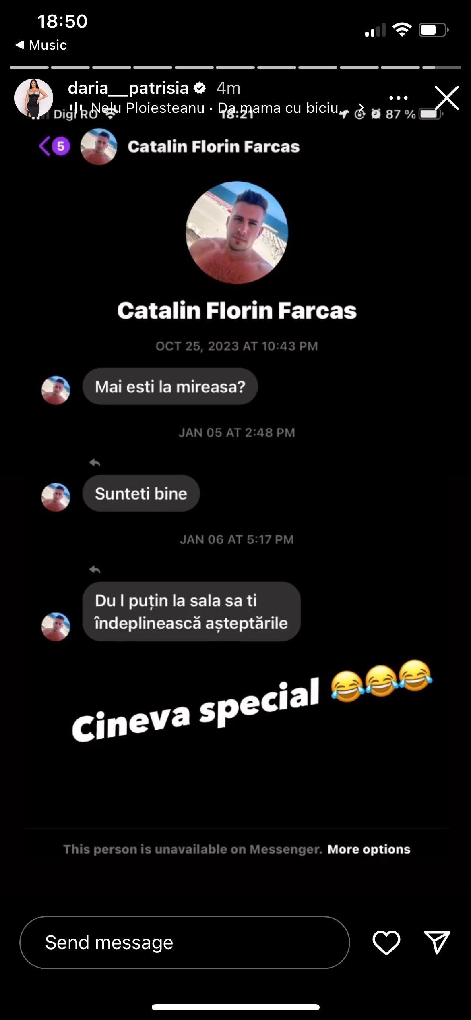Screen dimensions: 471x1020
Task: Go back to the Music app
Action: [x=41, y=45]
